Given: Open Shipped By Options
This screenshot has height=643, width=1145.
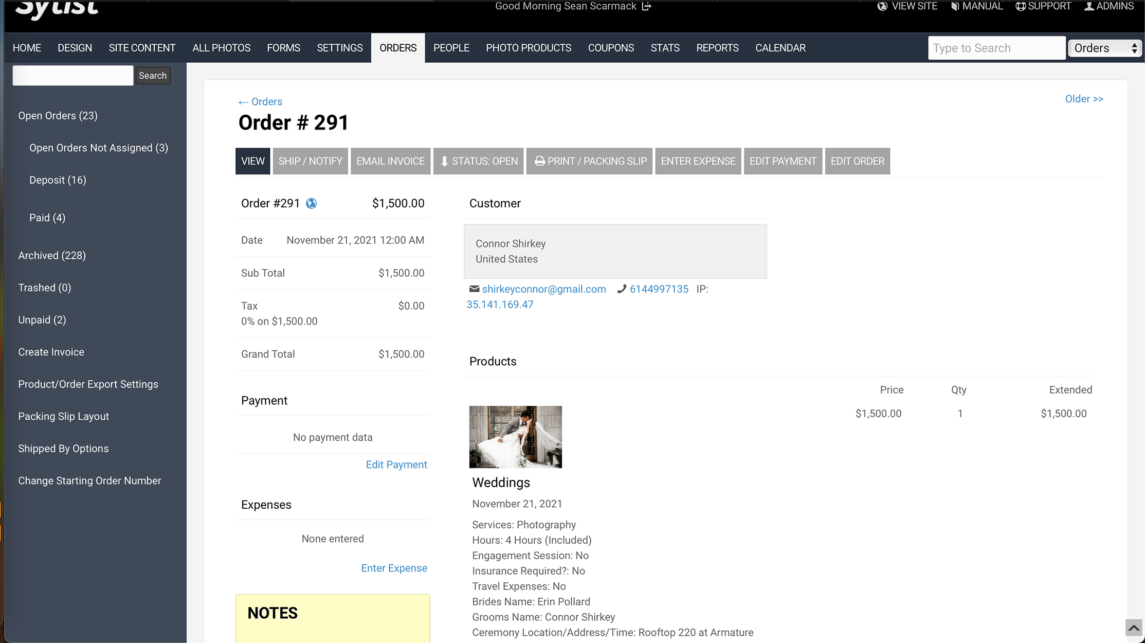Looking at the screenshot, I should click(x=63, y=449).
